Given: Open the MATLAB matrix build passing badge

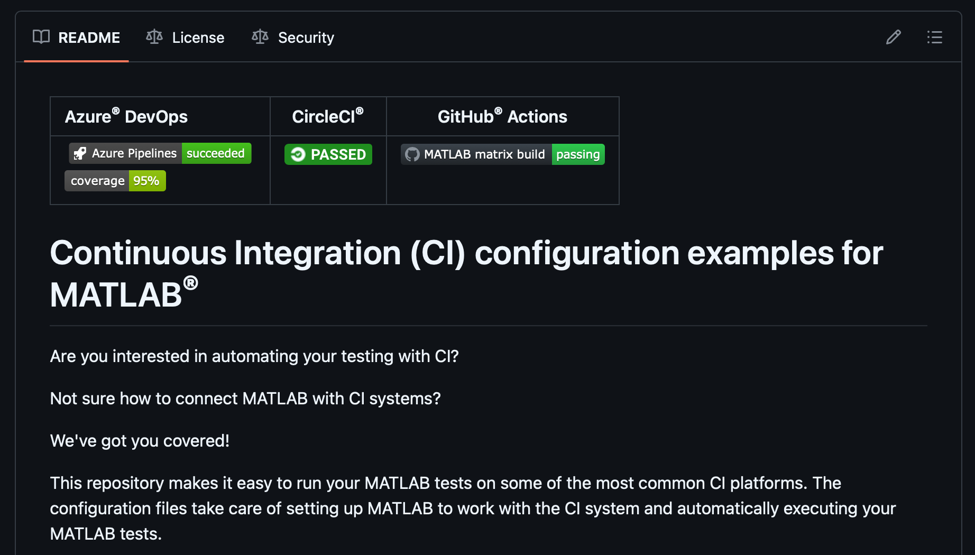Looking at the screenshot, I should [502, 154].
